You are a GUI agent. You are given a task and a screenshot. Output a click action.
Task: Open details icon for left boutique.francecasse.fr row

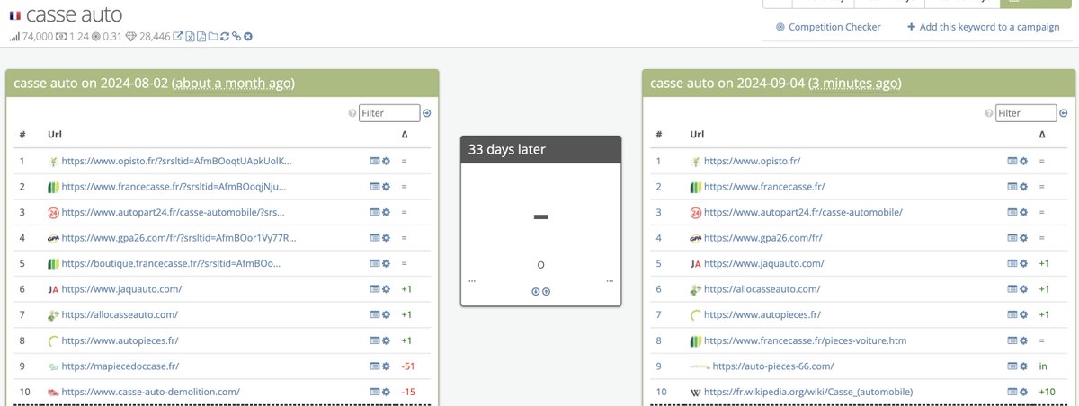click(375, 263)
